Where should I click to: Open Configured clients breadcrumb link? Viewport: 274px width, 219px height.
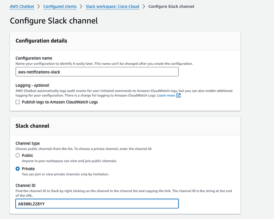coord(60,7)
